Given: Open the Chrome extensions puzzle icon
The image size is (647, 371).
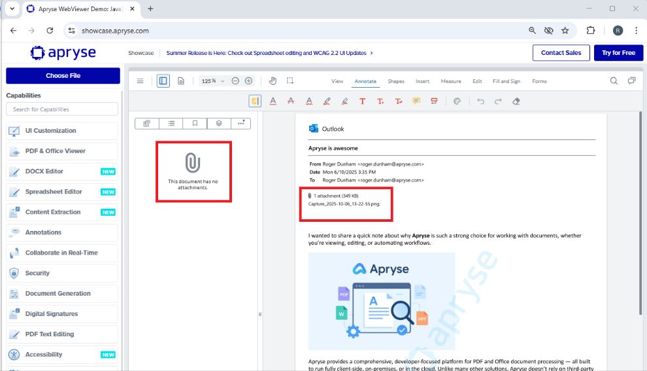Looking at the screenshot, I should [591, 31].
